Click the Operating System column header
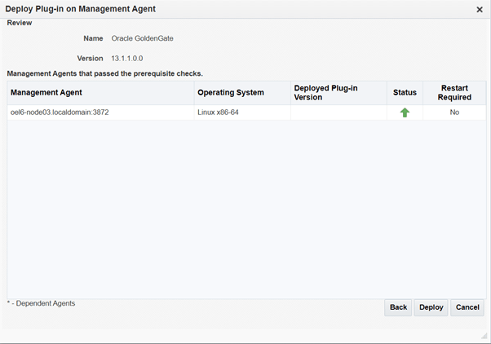Image resolution: width=491 pixels, height=344 pixels. 231,92
